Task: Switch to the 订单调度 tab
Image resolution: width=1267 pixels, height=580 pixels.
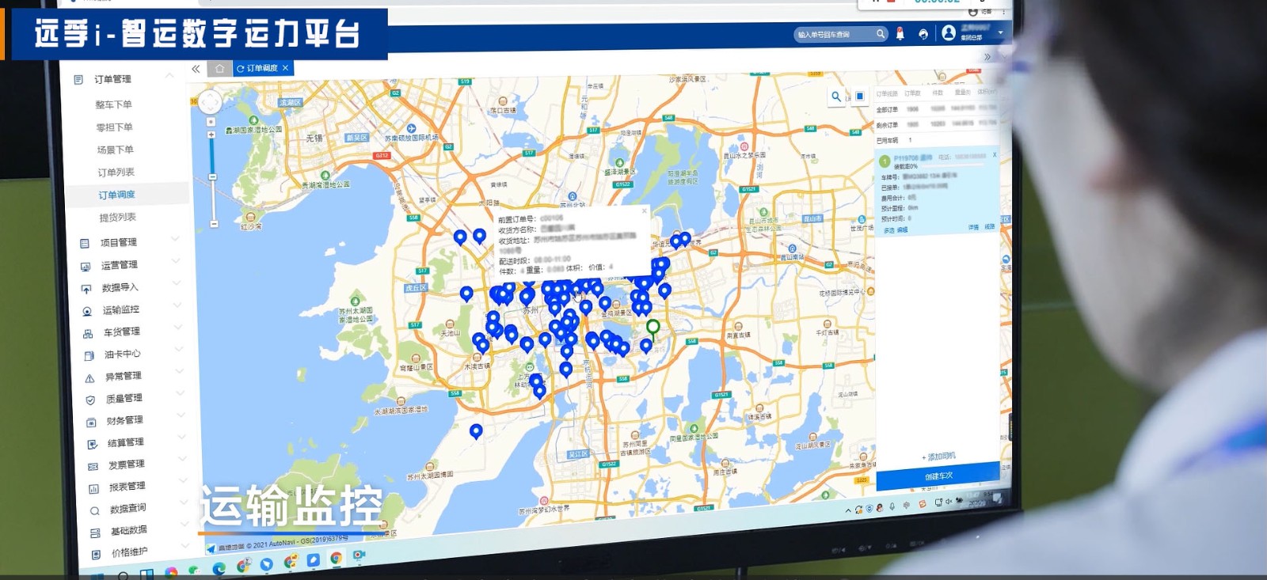Action: 261,68
